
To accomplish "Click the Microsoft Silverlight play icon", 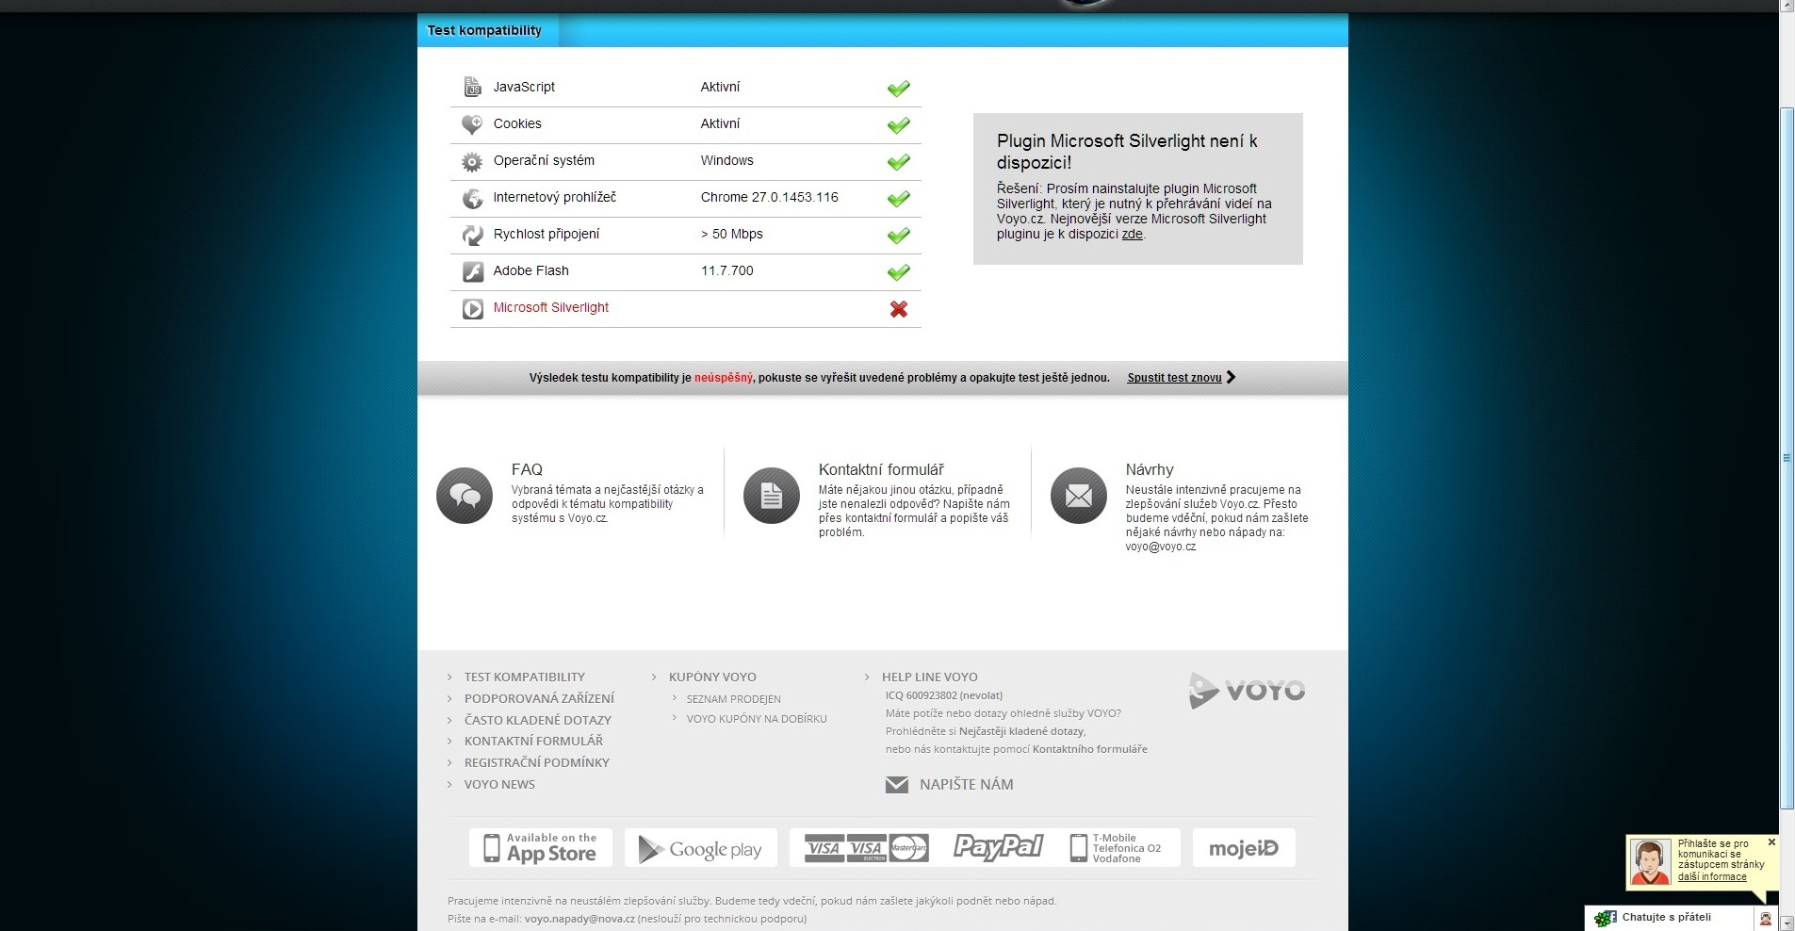I will point(472,308).
